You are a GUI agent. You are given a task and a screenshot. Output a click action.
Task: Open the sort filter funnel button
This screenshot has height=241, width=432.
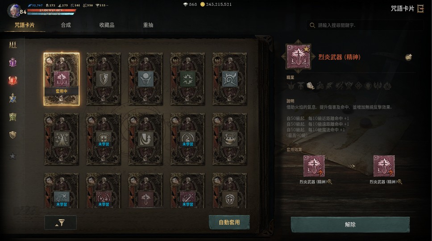tap(60, 223)
